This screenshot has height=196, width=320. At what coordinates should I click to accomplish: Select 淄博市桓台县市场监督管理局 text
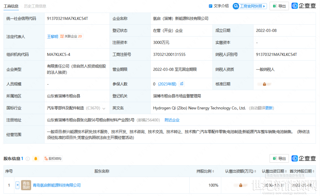177,96
